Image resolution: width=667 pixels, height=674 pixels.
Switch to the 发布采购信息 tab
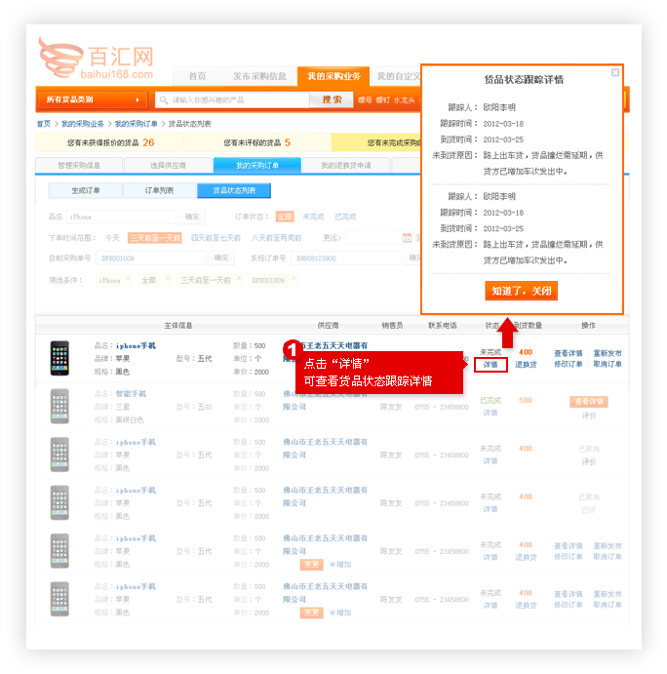tap(259, 76)
